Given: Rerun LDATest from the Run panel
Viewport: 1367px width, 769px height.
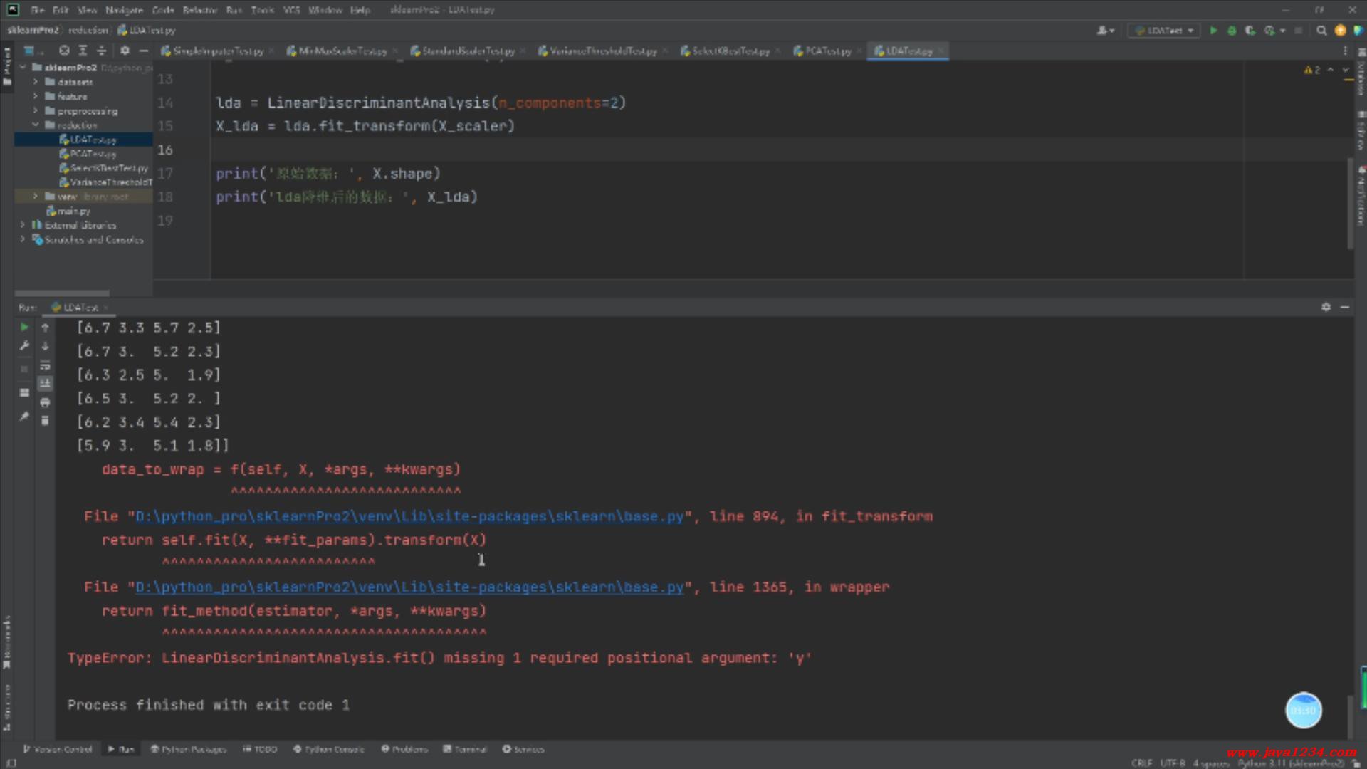Looking at the screenshot, I should (24, 328).
